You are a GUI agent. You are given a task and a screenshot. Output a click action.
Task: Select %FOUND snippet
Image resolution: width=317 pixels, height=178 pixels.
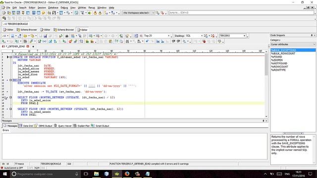[276, 57]
